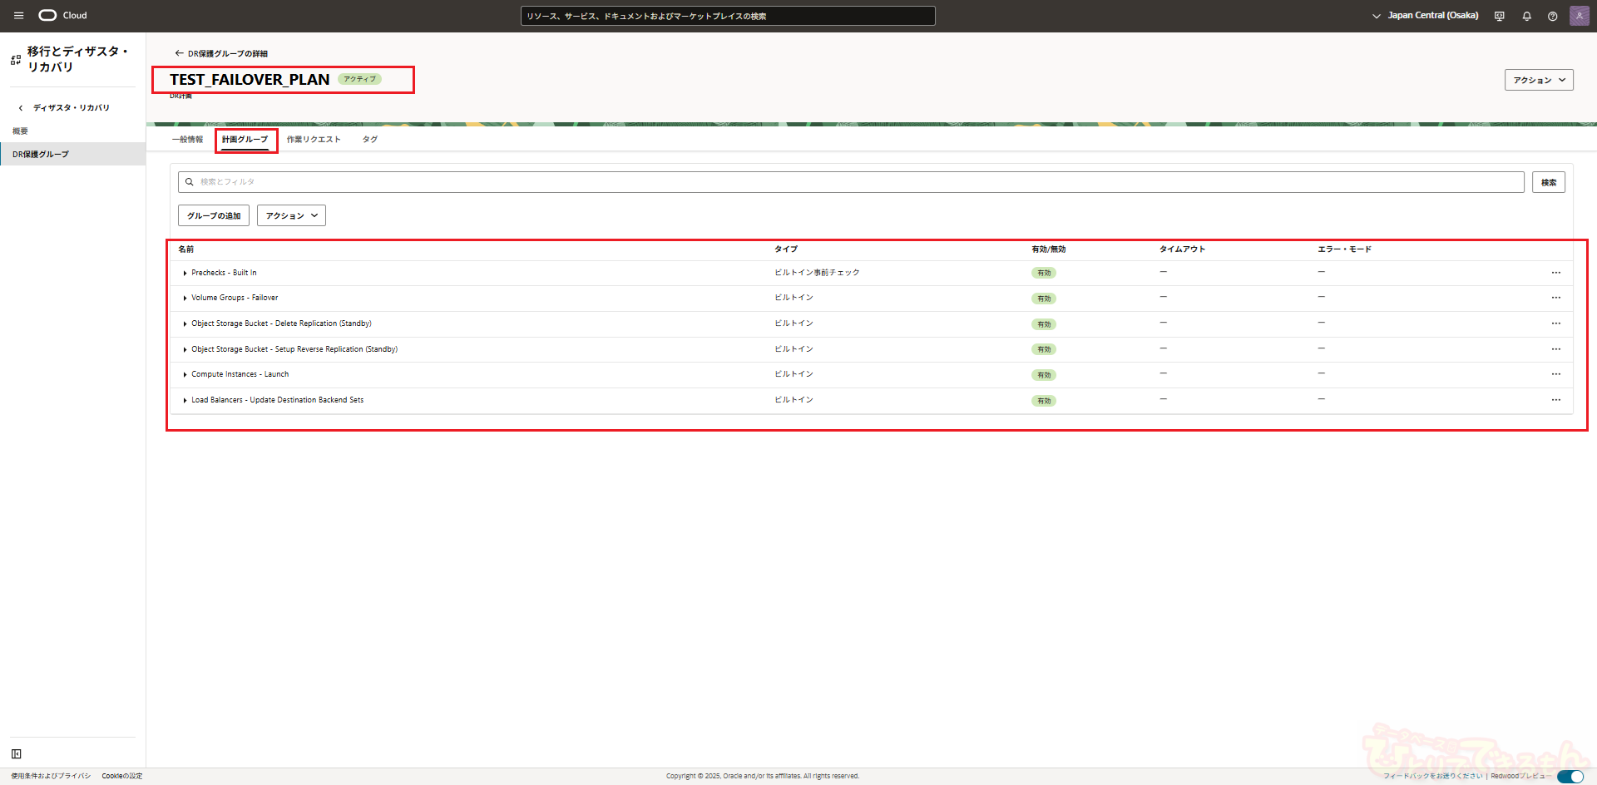Toggle the Redwood preview switch
The width and height of the screenshot is (1597, 785).
1570,776
